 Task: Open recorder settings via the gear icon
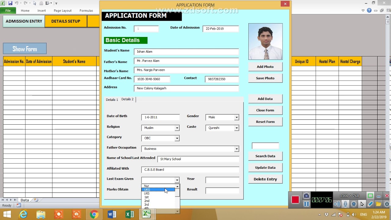pos(387,204)
